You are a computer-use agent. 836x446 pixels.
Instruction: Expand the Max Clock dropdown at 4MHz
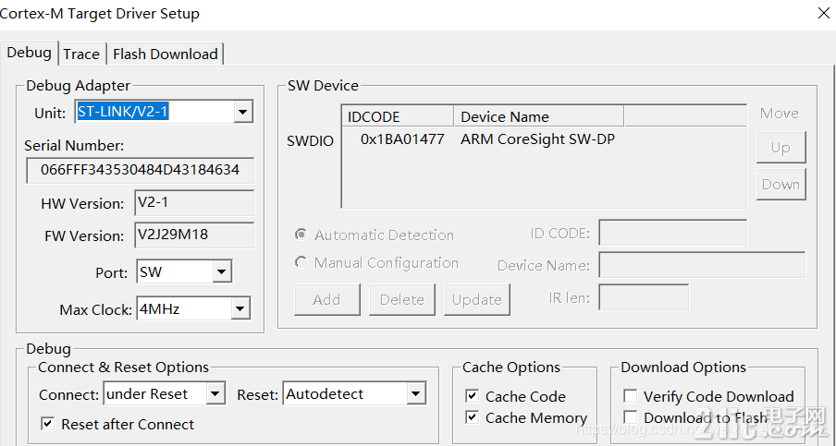tap(240, 308)
